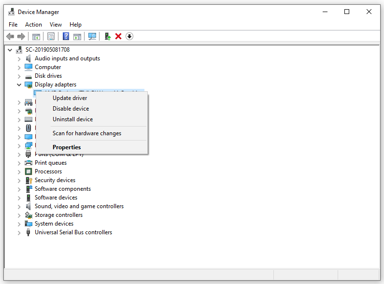Select the Processors tree label
Screen dimensions: 384x284
coord(48,171)
